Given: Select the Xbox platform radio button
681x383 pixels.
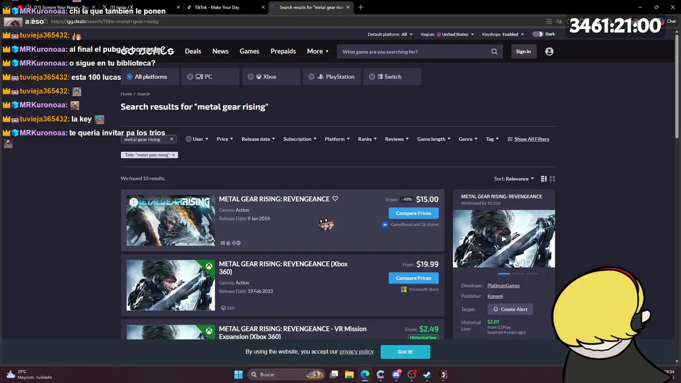Looking at the screenshot, I should pyautogui.click(x=251, y=77).
